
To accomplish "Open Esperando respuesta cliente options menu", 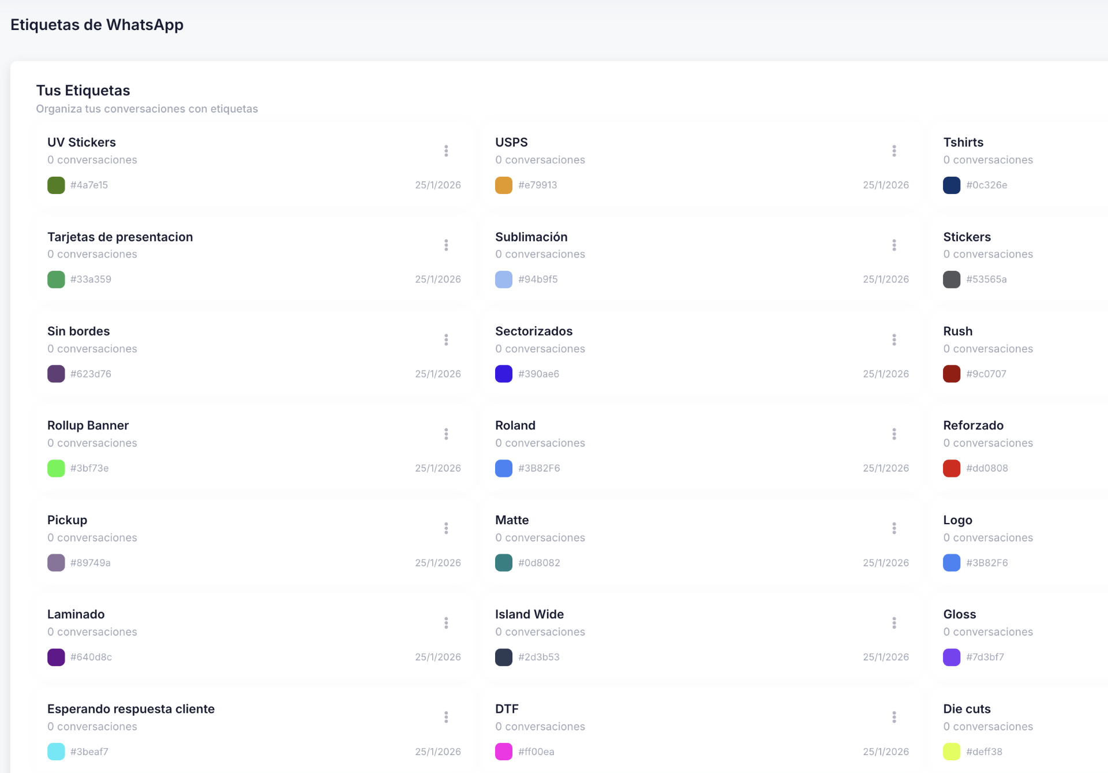I will click(x=446, y=717).
